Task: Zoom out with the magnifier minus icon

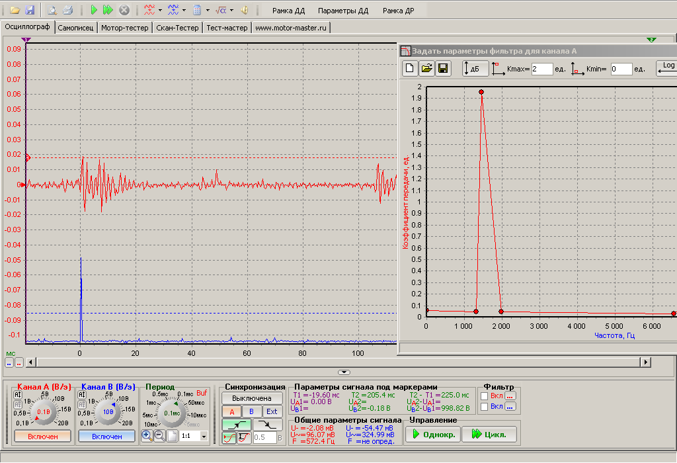Action: tap(159, 436)
